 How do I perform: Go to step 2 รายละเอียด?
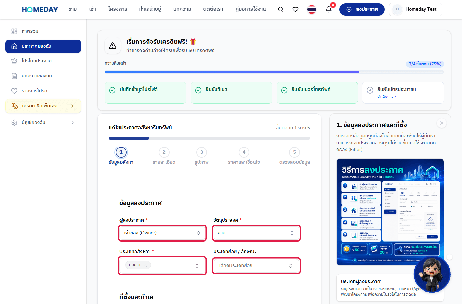coord(164,156)
